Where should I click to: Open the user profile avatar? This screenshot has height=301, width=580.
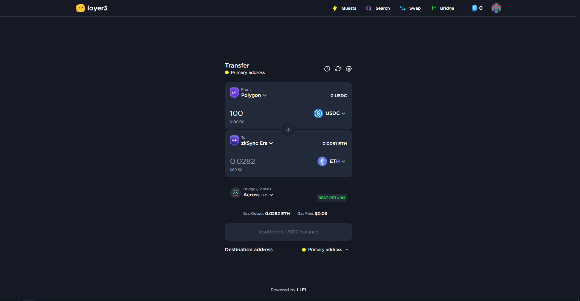[496, 8]
